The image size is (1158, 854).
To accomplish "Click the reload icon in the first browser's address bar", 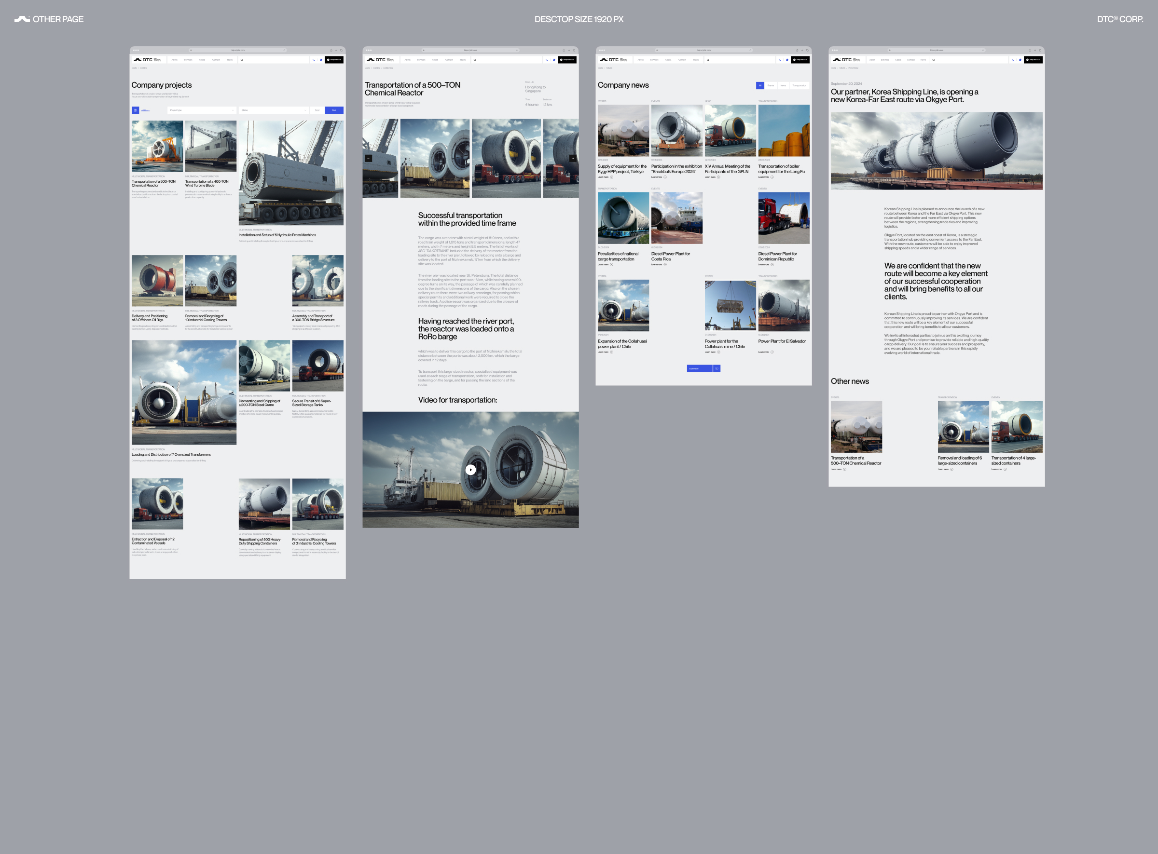I will 284,51.
